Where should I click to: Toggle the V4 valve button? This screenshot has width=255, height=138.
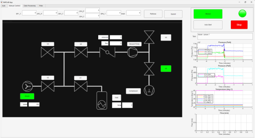tap(81, 44)
